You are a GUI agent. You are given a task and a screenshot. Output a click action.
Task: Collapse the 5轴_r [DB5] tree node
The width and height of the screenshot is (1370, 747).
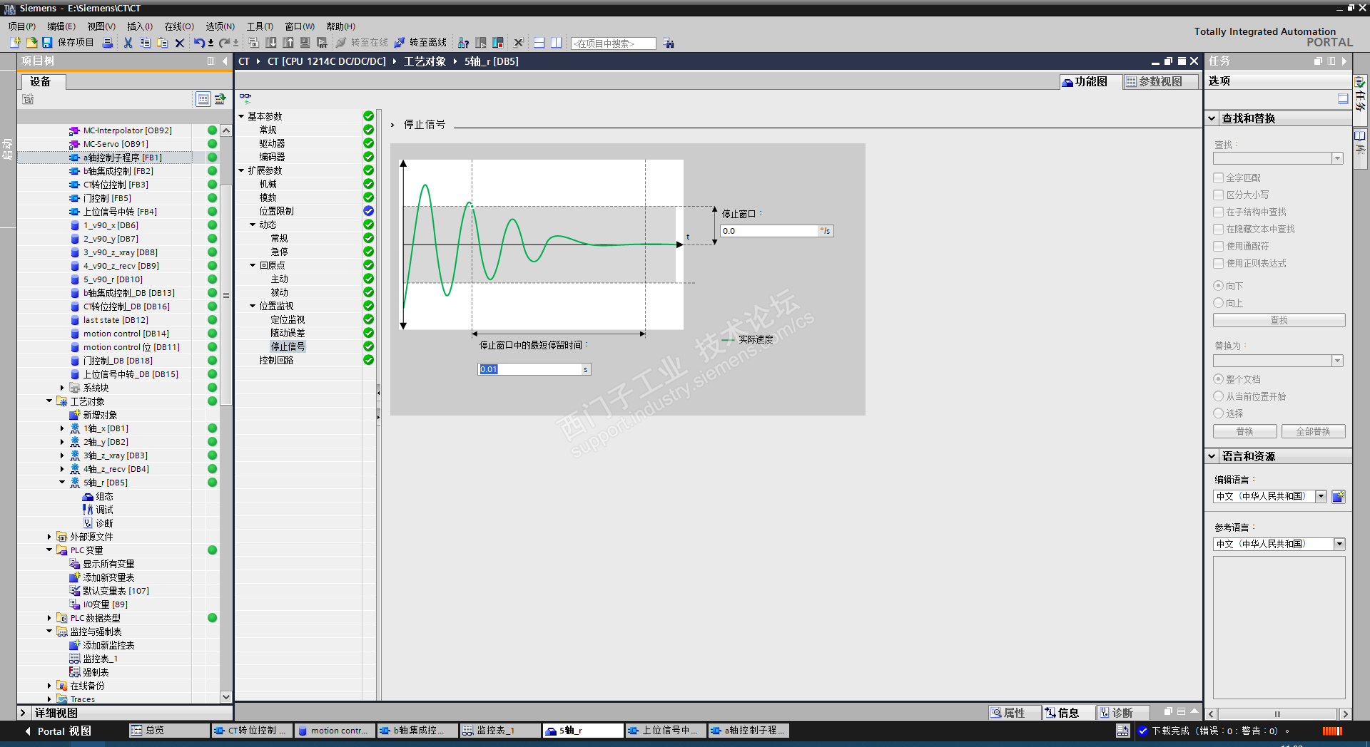[x=62, y=483]
